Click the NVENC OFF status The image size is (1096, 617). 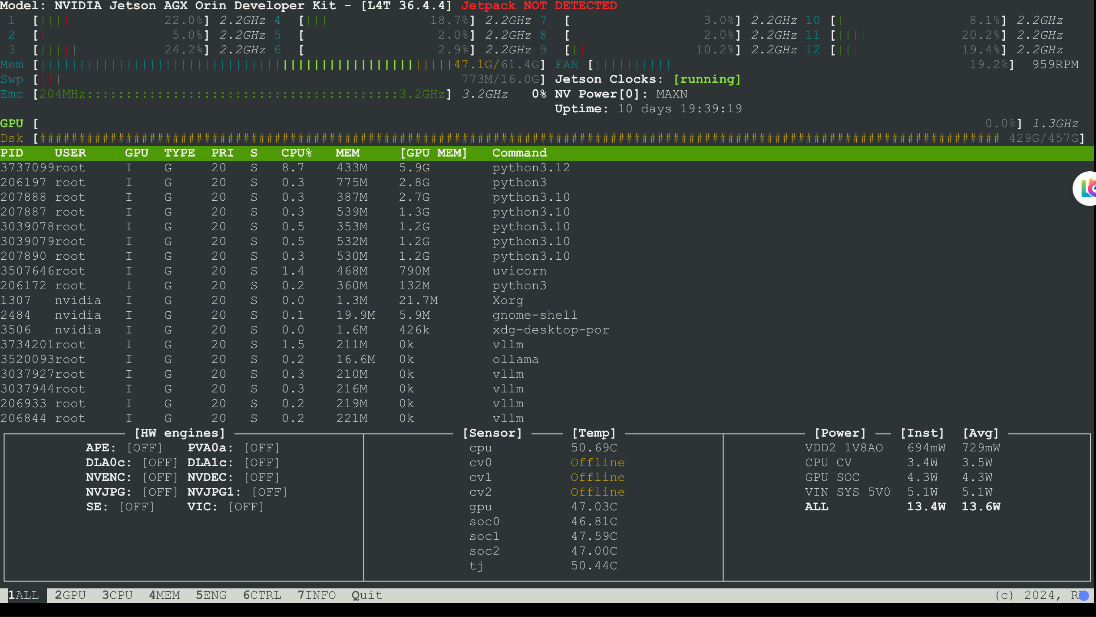(160, 477)
